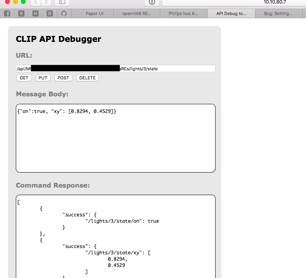Screen dimensions: 306x278
Task: Click the yellow minimize window button
Action: 15,2
